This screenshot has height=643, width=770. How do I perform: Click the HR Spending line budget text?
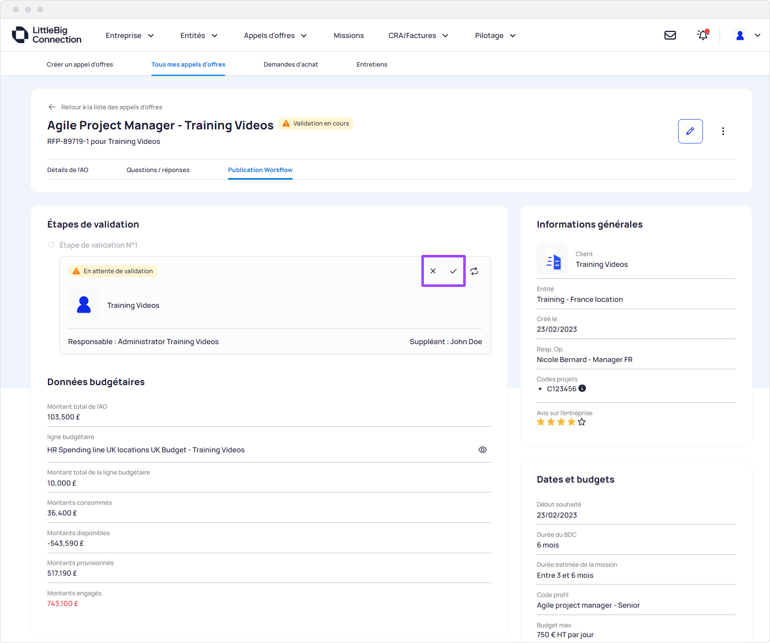pyautogui.click(x=146, y=450)
